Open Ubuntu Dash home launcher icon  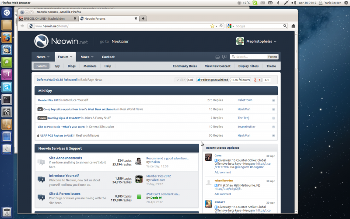[x=7, y=13]
